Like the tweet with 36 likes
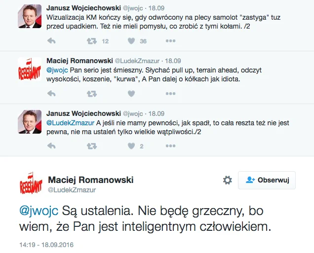314x253 pixels. [131, 41]
